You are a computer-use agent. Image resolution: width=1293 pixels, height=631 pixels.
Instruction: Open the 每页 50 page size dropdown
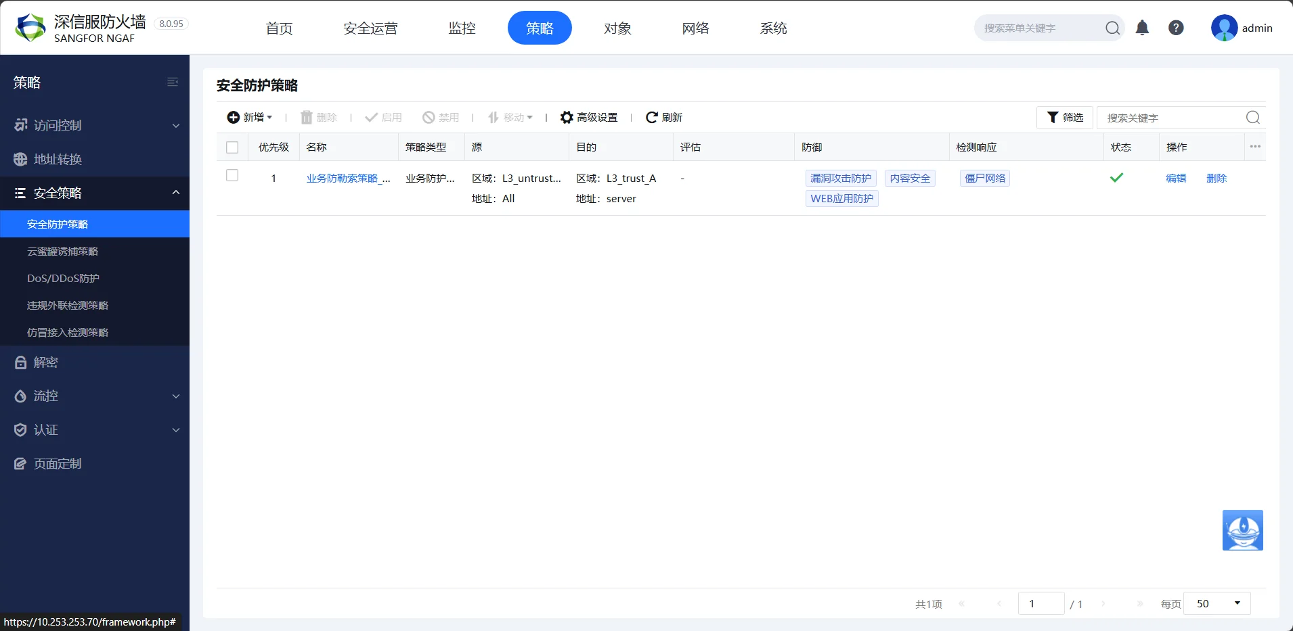(x=1218, y=603)
